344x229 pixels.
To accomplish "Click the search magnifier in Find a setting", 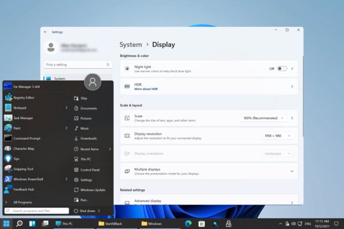I will (x=108, y=65).
